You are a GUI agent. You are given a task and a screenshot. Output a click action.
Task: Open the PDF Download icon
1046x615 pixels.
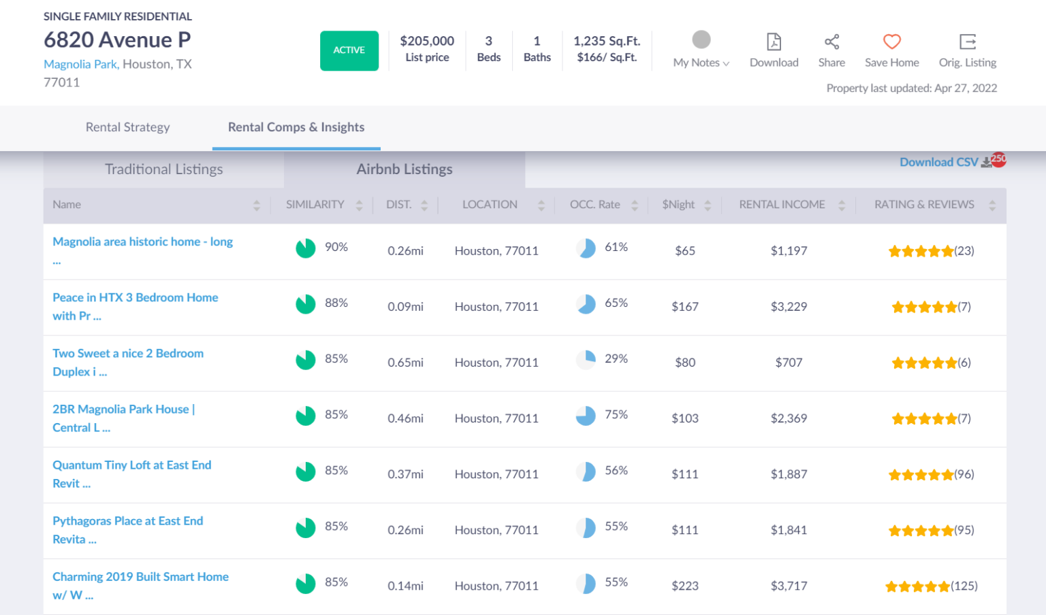pos(774,41)
